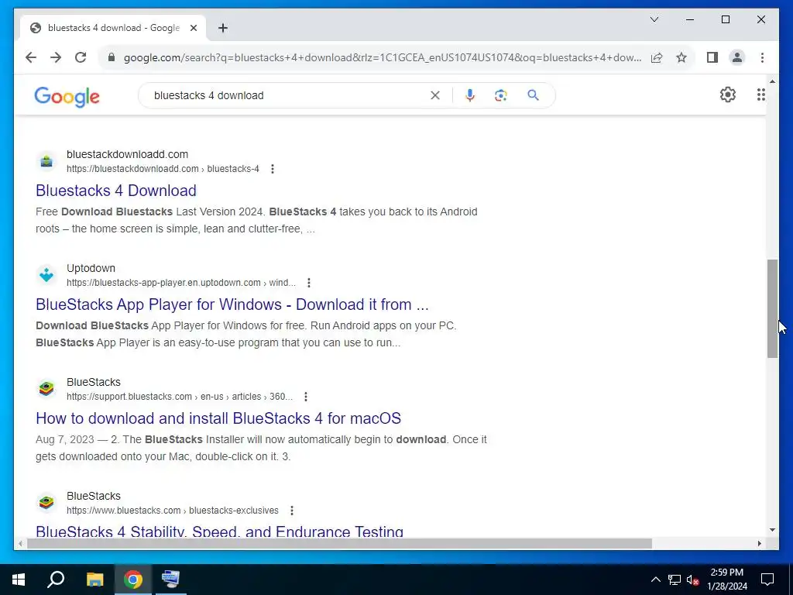The image size is (793, 595).
Task: Click the scroll right arrow
Action: 760,544
